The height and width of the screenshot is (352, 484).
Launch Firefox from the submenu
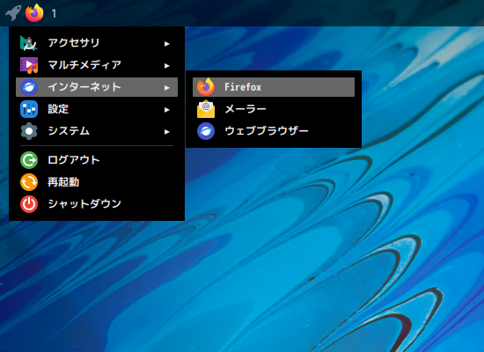[274, 87]
